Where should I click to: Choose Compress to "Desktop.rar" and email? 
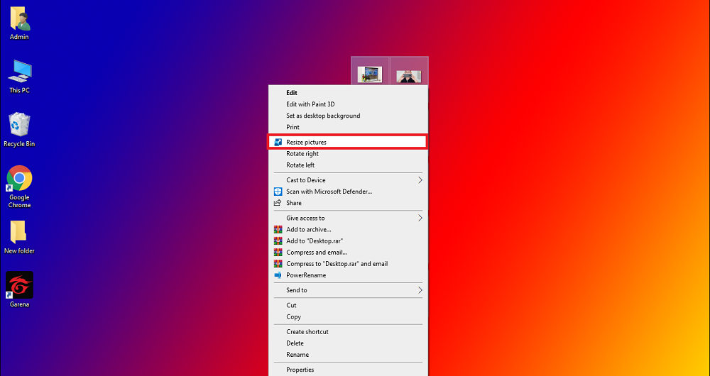click(348, 263)
